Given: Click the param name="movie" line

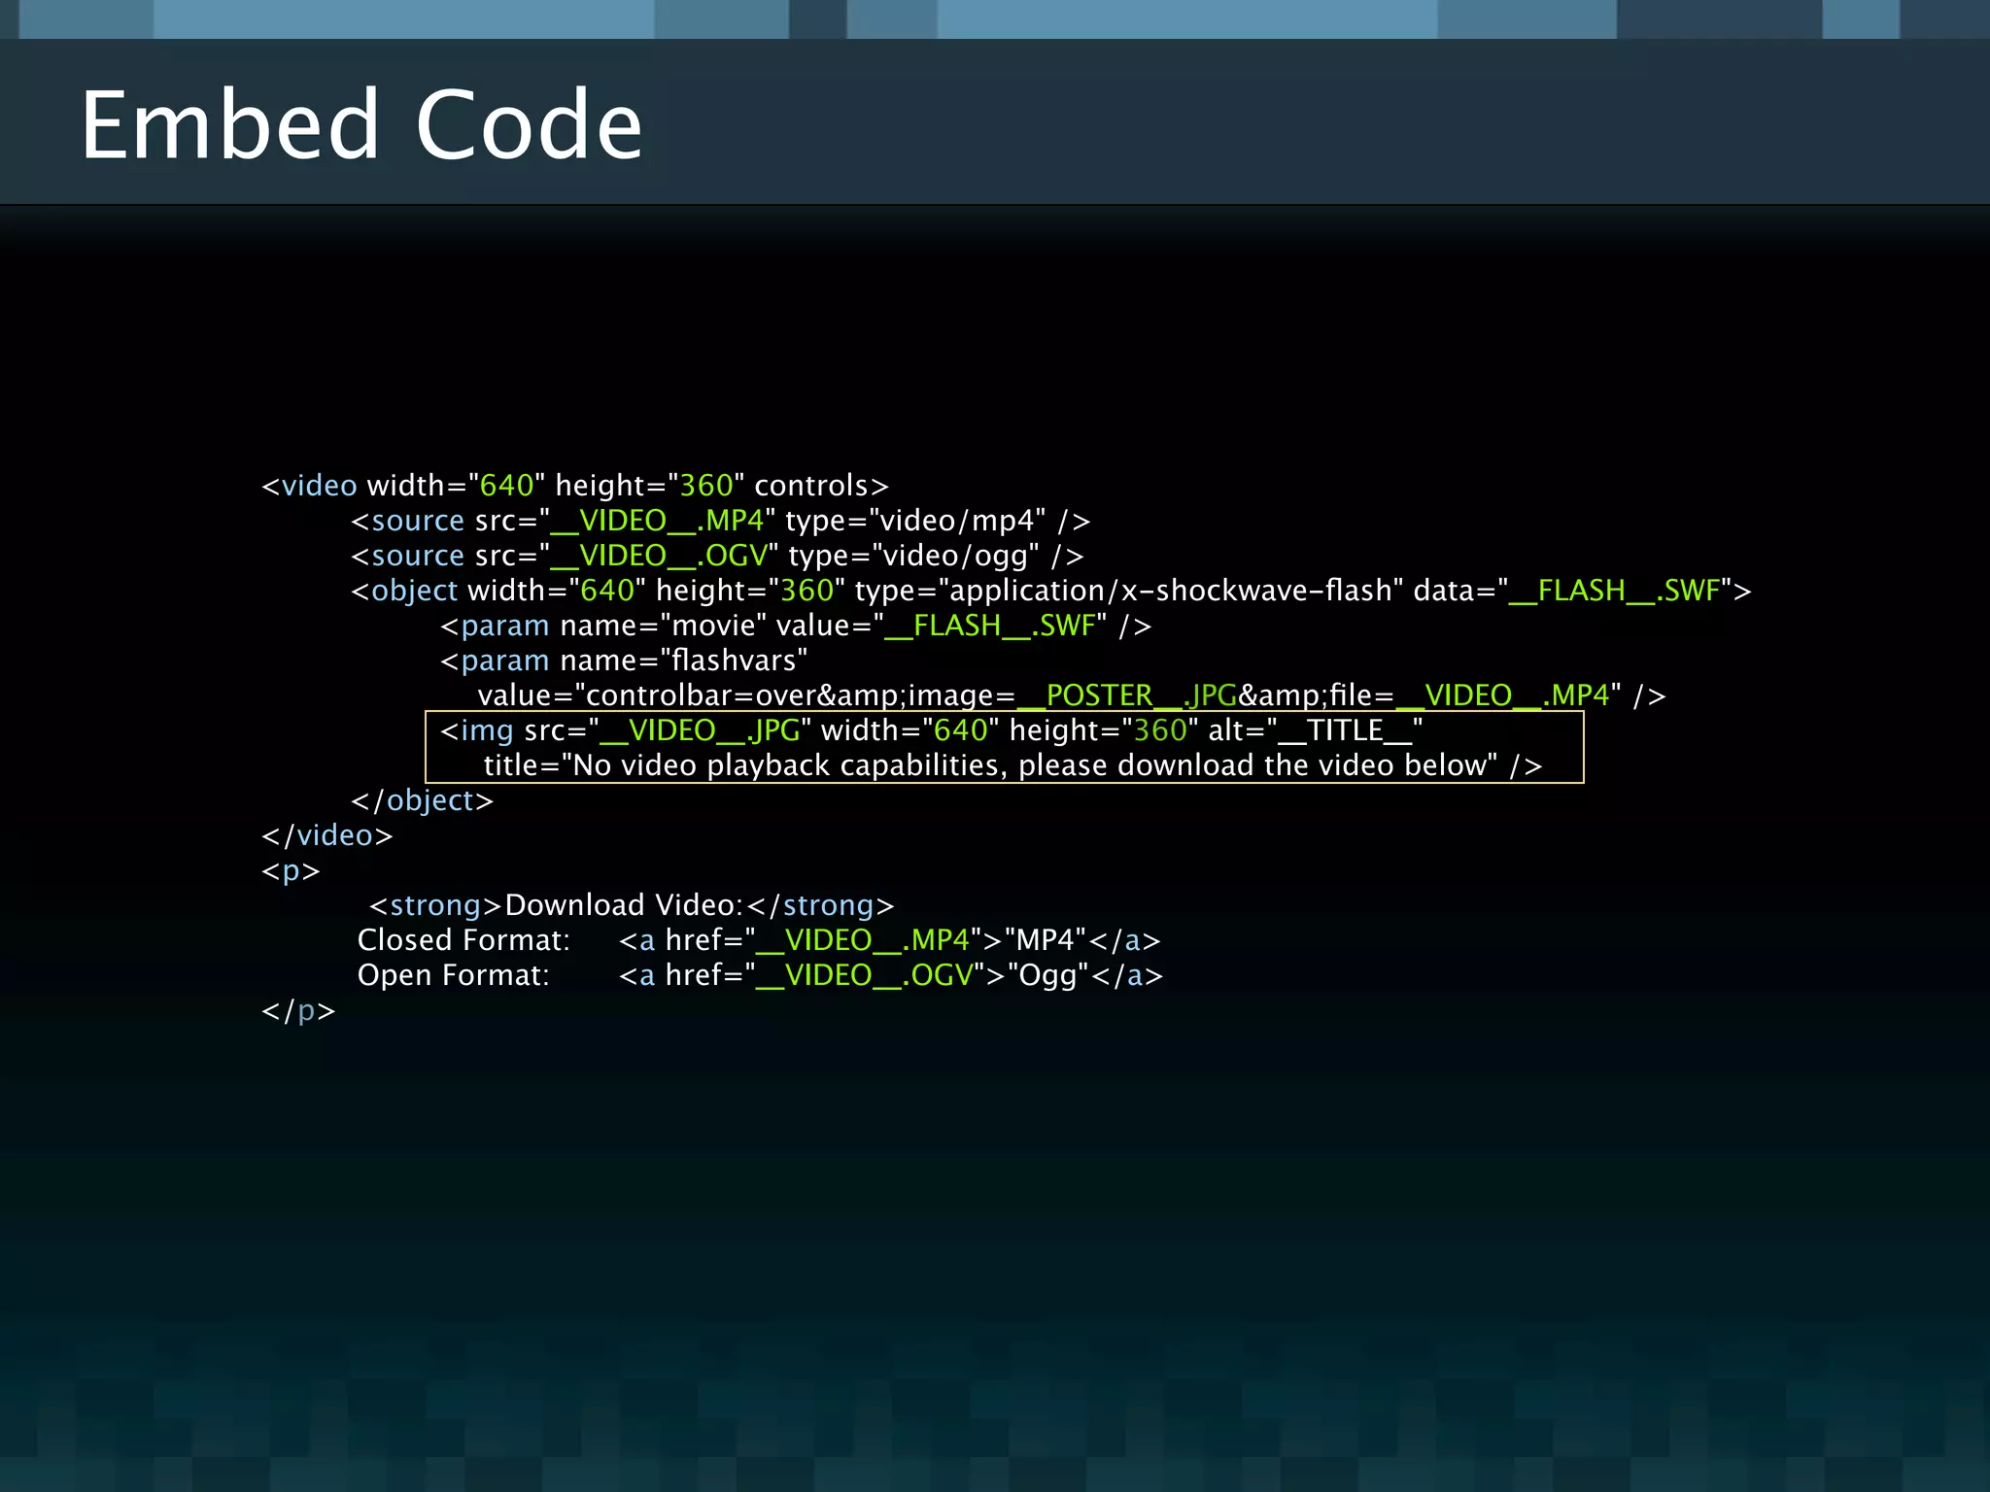Looking at the screenshot, I should tap(796, 626).
